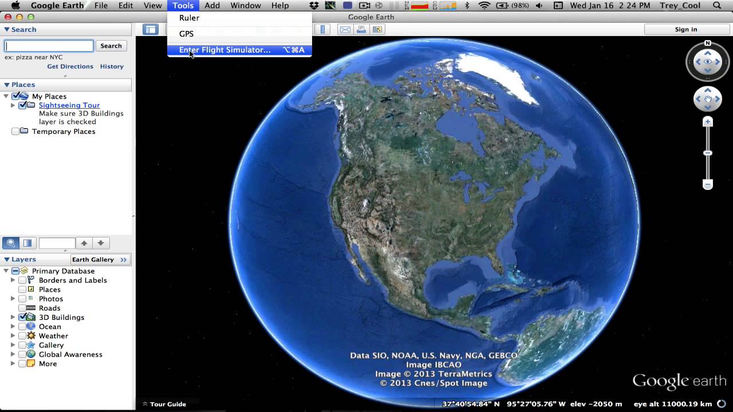Click the Places panel search magnifier button

[11, 243]
